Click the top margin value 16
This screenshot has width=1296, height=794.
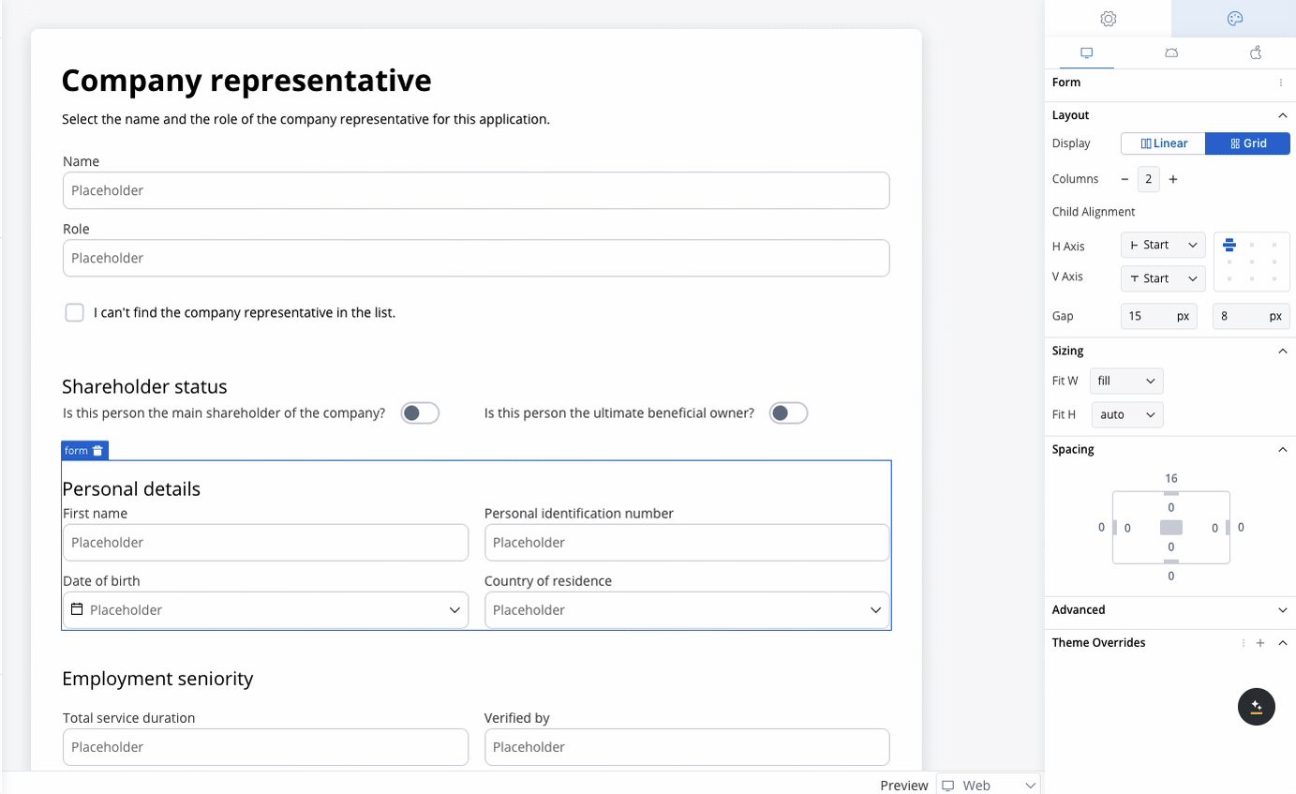pyautogui.click(x=1171, y=479)
